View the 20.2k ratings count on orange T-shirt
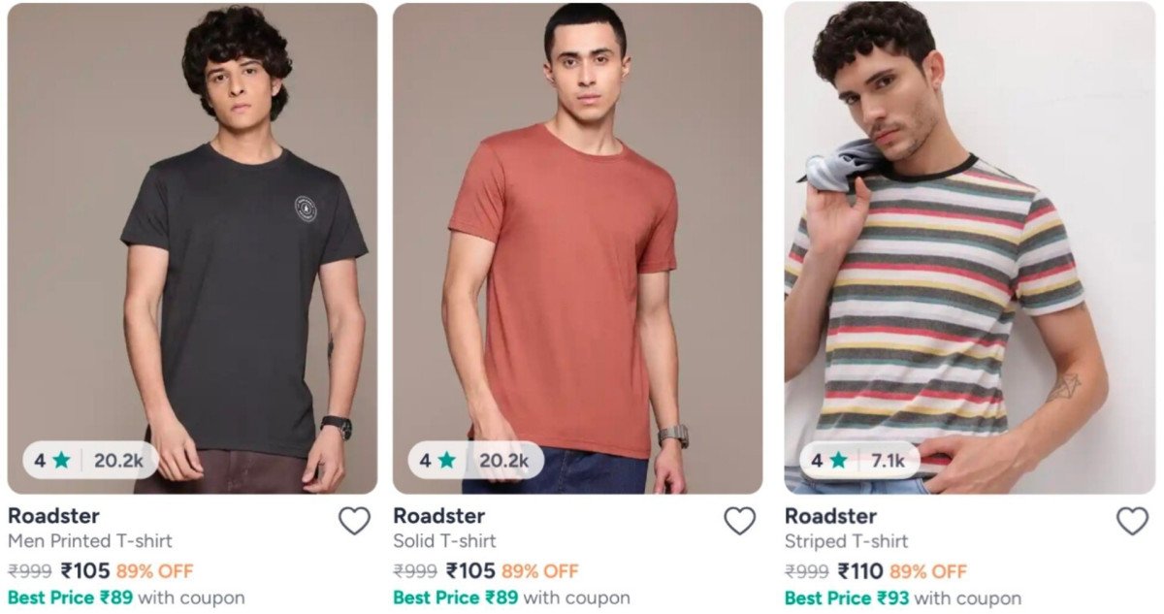The image size is (1164, 614). (504, 461)
